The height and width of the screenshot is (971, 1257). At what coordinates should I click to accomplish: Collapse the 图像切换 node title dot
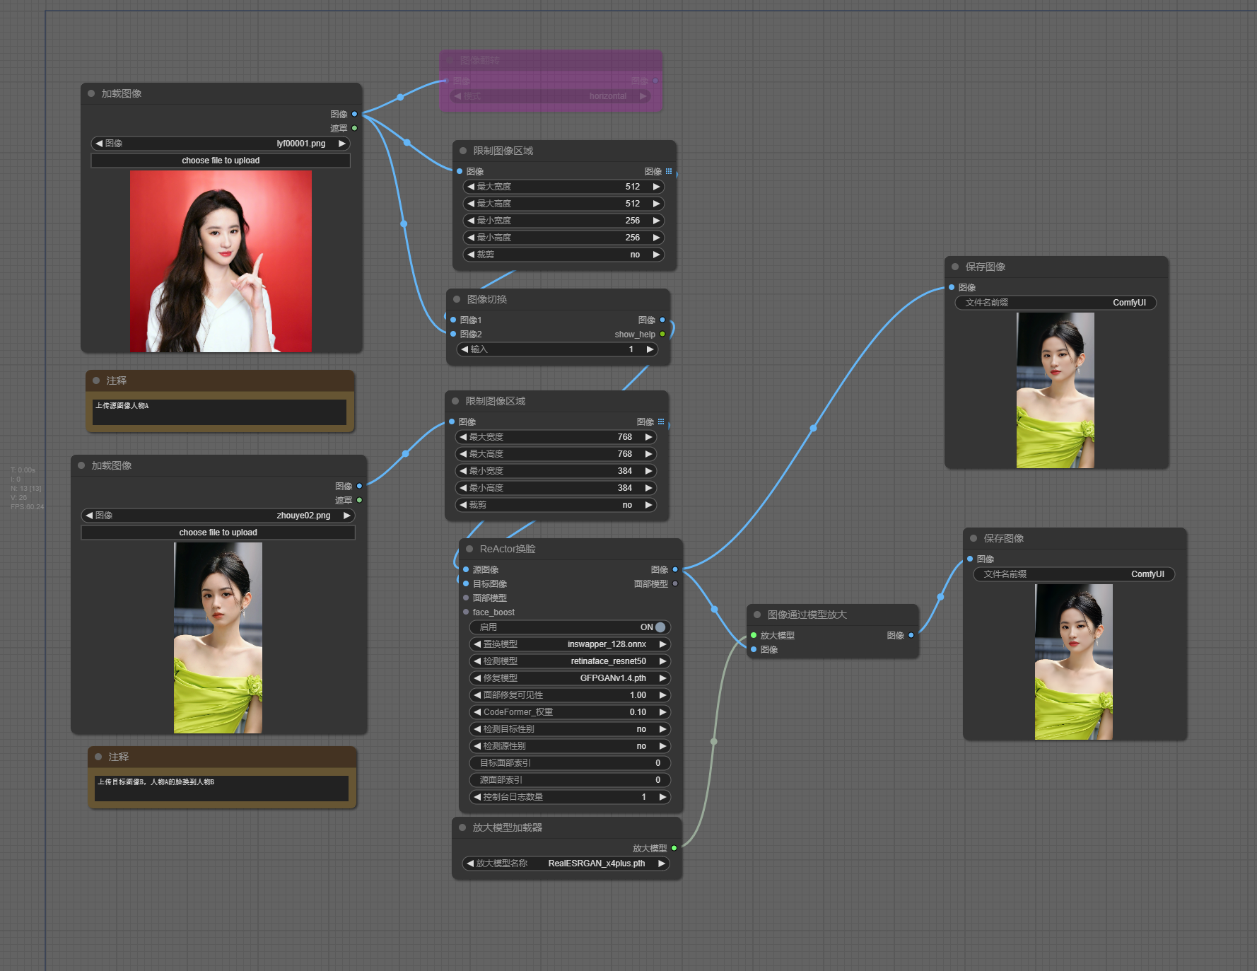click(457, 299)
